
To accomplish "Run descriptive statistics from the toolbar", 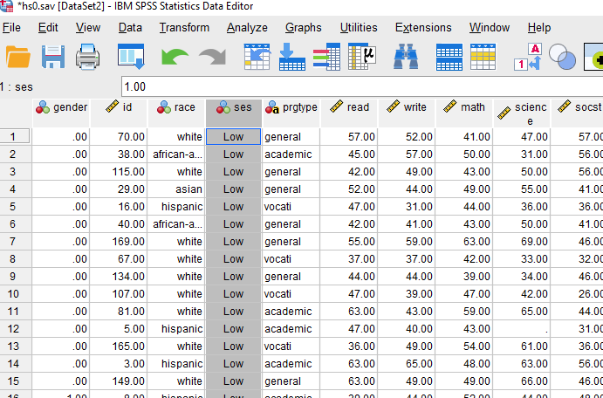I will coord(361,58).
